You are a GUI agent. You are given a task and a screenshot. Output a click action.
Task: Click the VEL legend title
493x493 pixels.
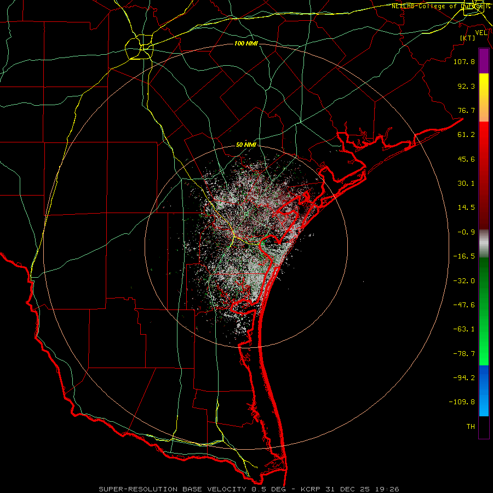[x=481, y=33]
